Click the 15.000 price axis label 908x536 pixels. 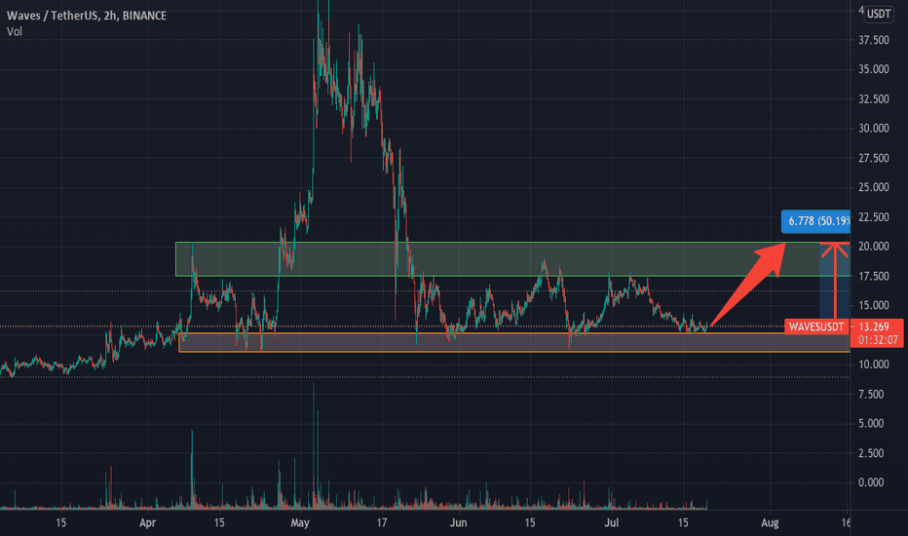pyautogui.click(x=873, y=305)
